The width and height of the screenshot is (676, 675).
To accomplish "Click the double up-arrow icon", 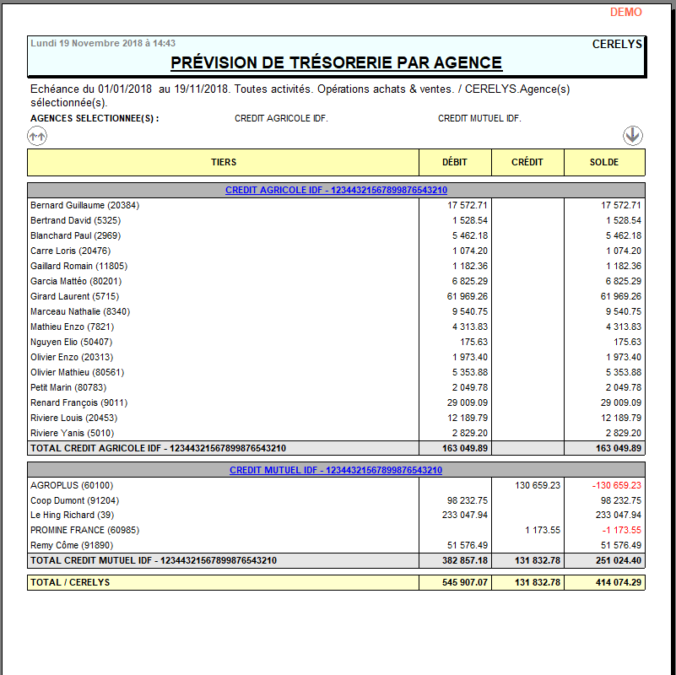I will (37, 135).
